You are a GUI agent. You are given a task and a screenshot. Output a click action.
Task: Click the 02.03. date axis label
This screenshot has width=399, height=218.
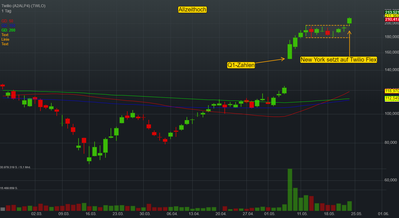37,214
